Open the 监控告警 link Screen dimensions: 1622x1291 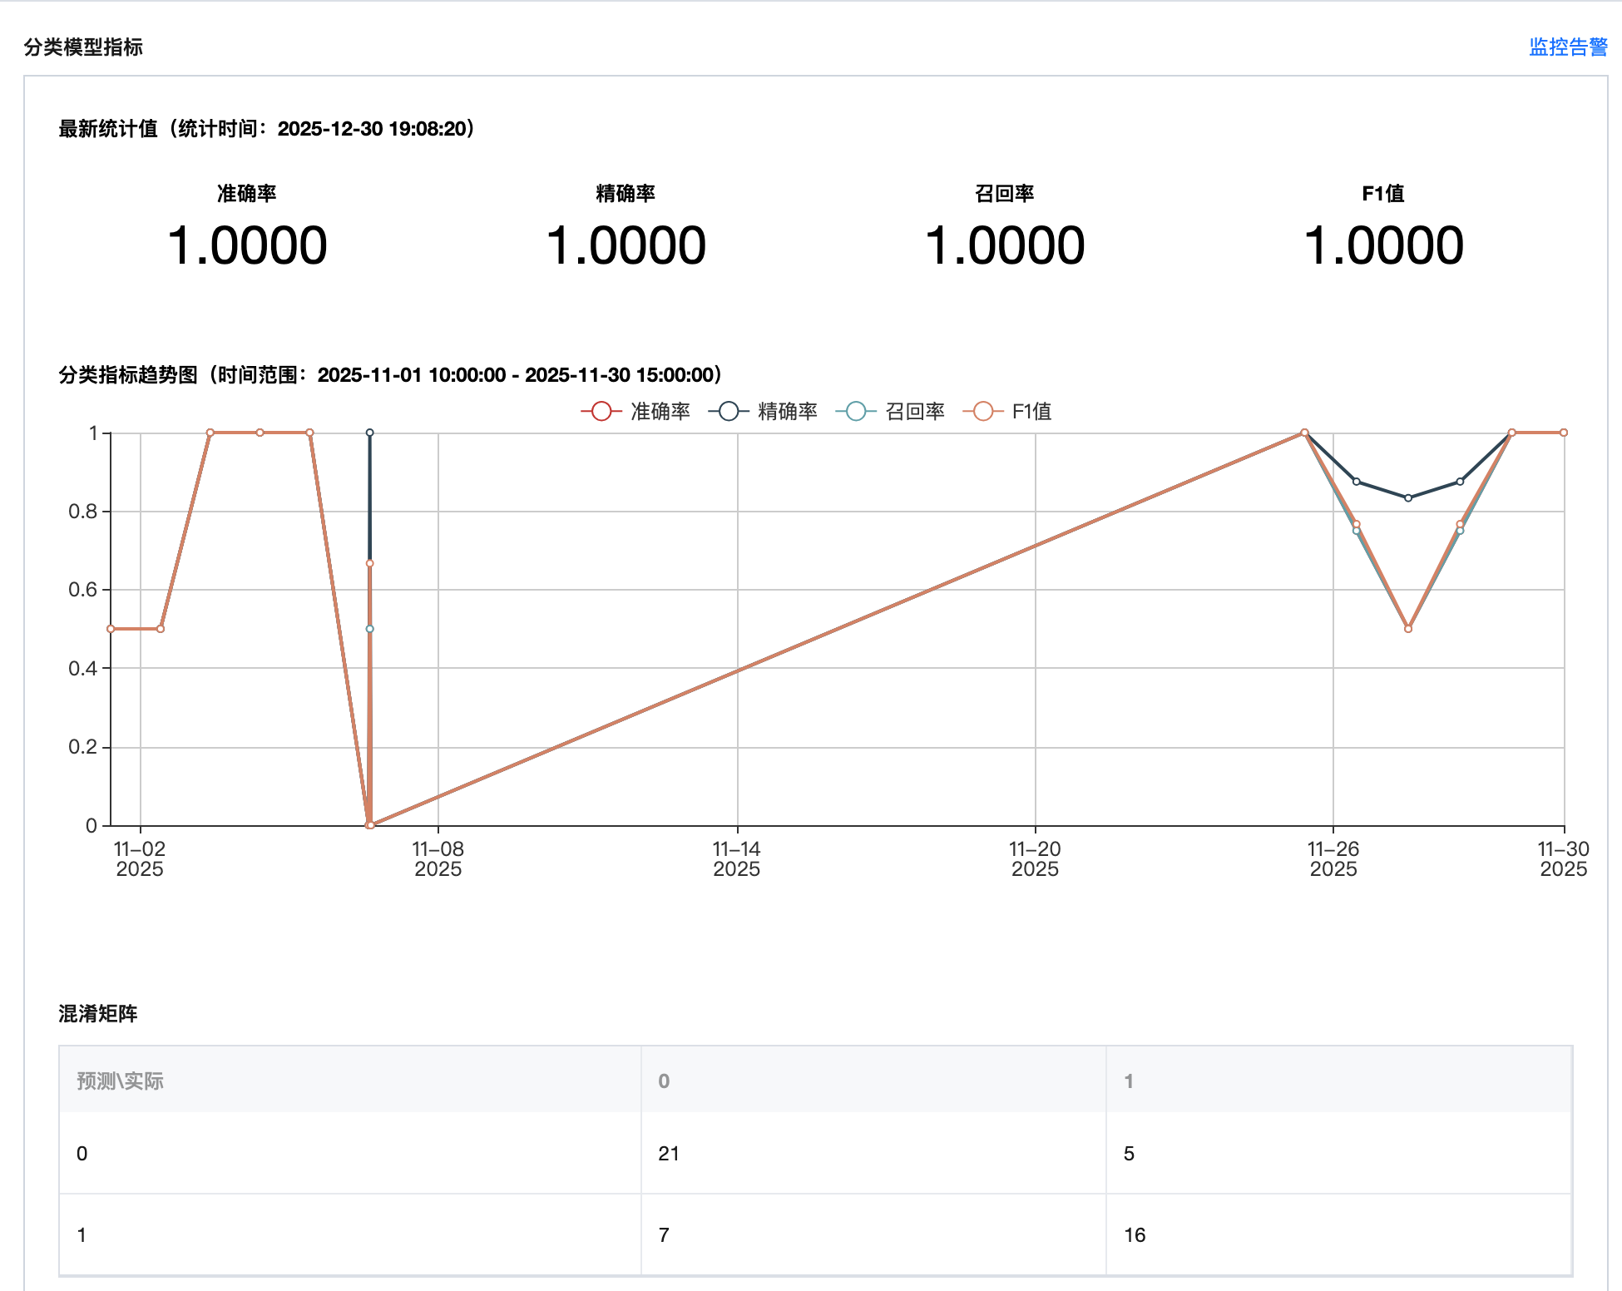click(x=1567, y=47)
